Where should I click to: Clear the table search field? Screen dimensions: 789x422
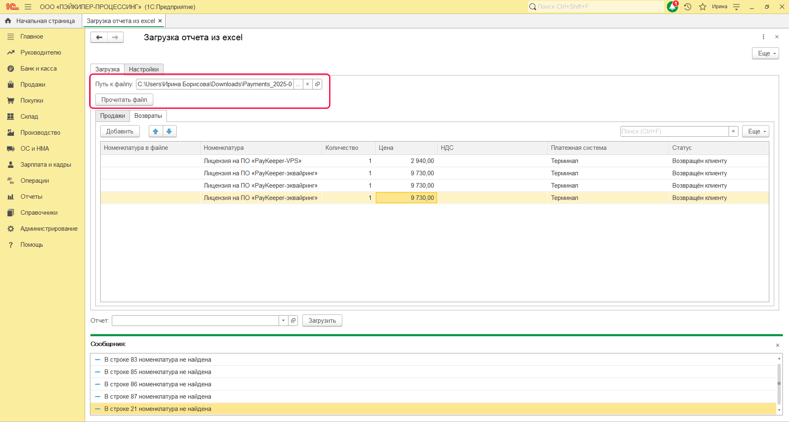click(733, 131)
